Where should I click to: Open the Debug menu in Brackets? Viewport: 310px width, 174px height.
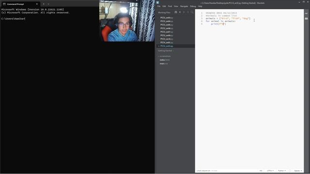pos(193,6)
